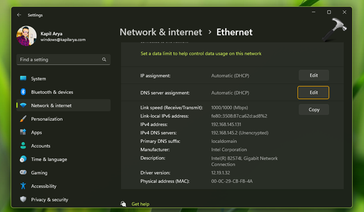Click the Gaming controller icon
The width and height of the screenshot is (364, 212).
tap(23, 172)
